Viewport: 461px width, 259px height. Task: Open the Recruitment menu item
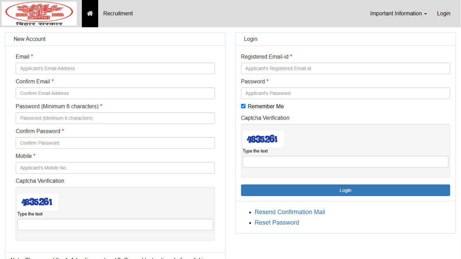pyautogui.click(x=118, y=13)
